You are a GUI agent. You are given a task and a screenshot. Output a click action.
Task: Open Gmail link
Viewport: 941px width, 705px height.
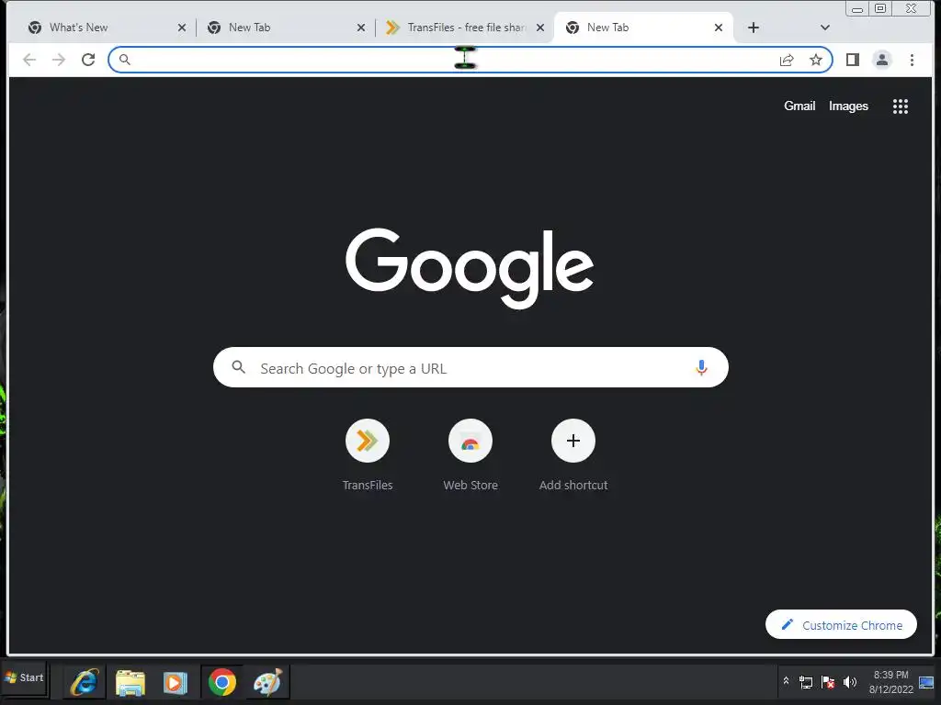point(799,106)
